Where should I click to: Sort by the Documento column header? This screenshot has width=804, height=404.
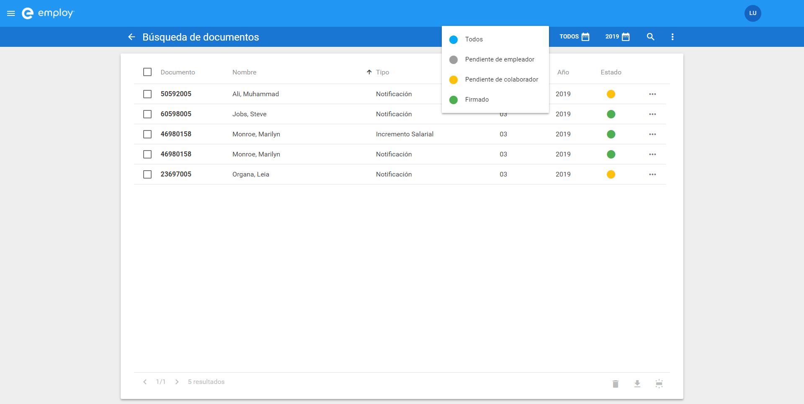(x=178, y=72)
